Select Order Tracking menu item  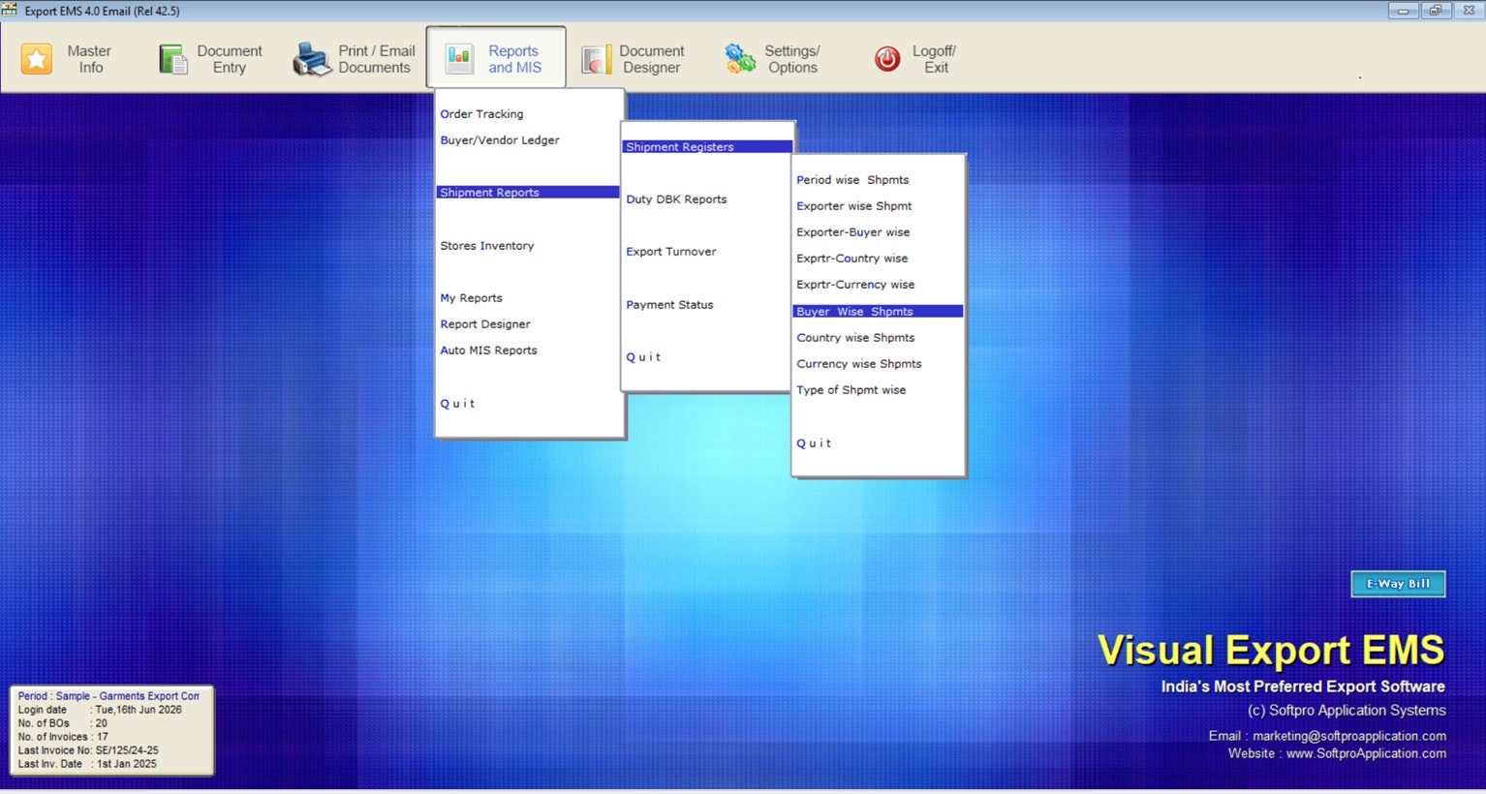point(481,114)
